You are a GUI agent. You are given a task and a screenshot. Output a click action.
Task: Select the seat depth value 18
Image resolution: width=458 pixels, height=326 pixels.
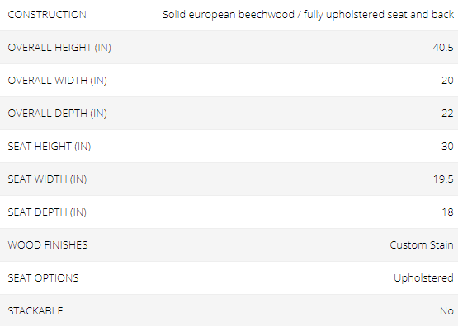(448, 212)
